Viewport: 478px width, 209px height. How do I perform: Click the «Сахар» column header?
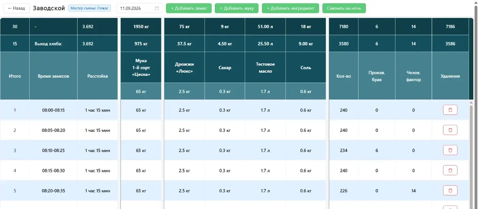click(x=225, y=68)
